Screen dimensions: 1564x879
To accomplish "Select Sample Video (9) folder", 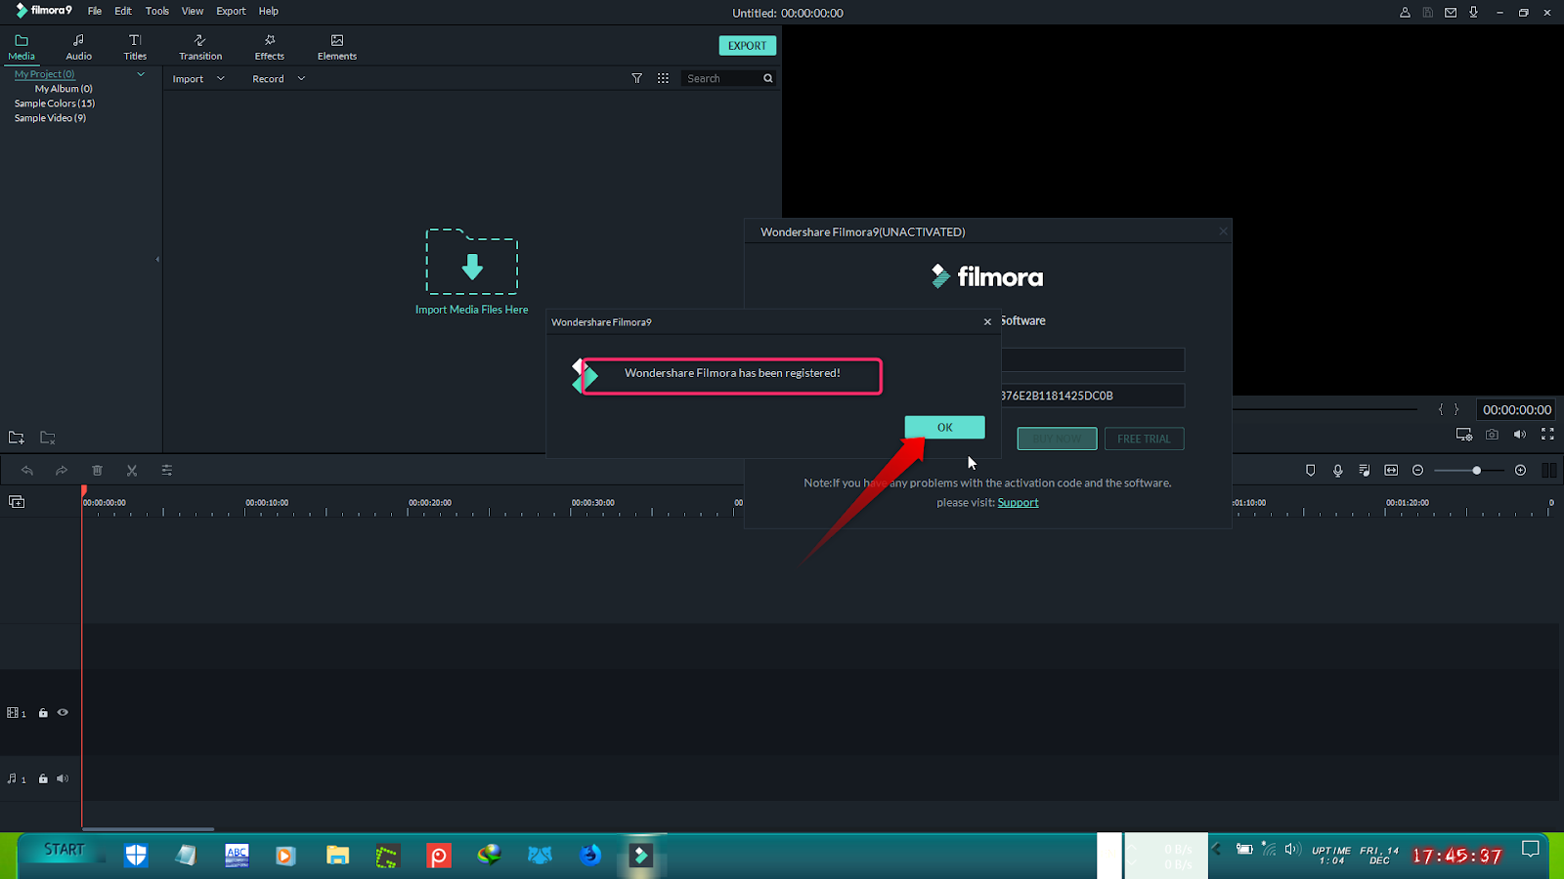I will click(50, 118).
